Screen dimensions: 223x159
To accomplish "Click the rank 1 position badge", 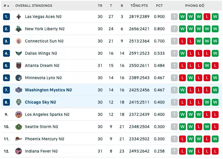I will [x=6, y=17].
